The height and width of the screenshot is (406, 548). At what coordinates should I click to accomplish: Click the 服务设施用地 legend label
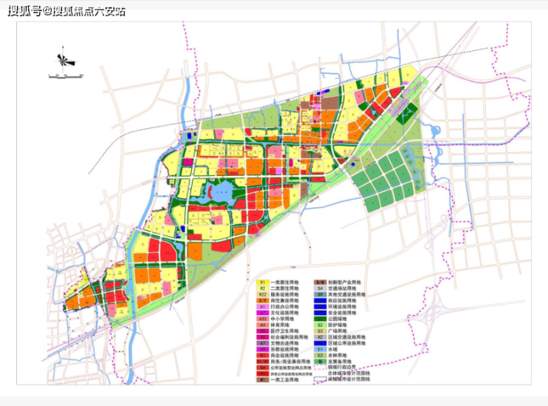284,294
